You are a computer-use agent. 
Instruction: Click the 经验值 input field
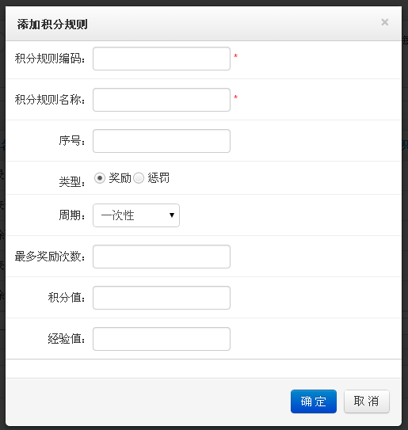(162, 339)
